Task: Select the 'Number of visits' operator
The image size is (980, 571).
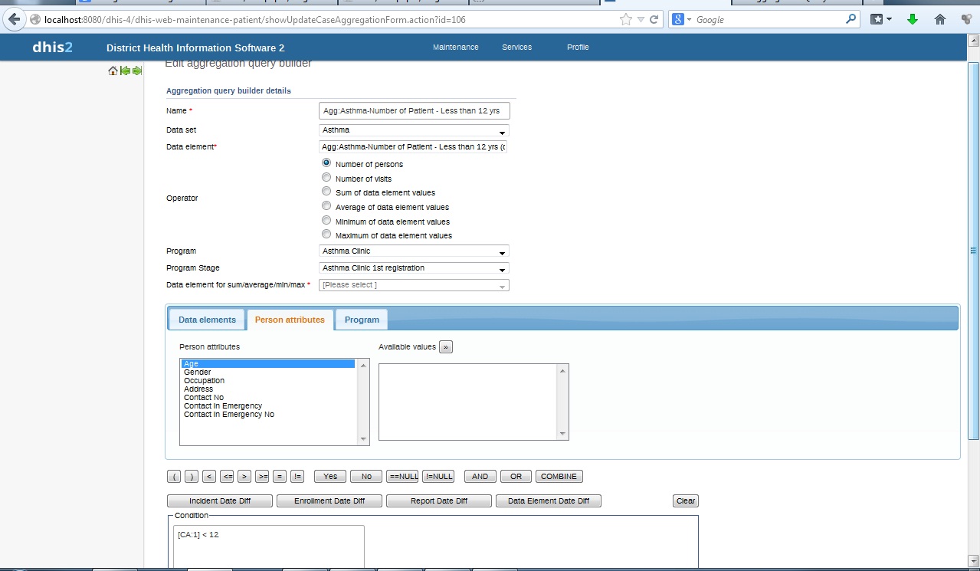Action: pos(326,178)
